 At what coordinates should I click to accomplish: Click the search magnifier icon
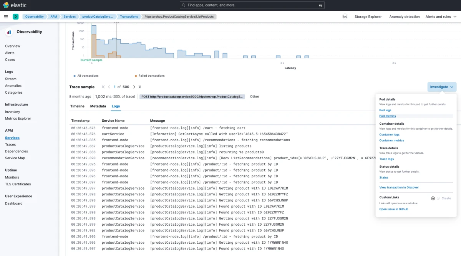tap(184, 5)
